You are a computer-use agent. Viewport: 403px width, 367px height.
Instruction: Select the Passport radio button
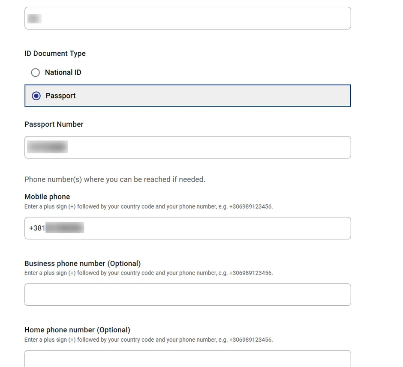click(36, 95)
